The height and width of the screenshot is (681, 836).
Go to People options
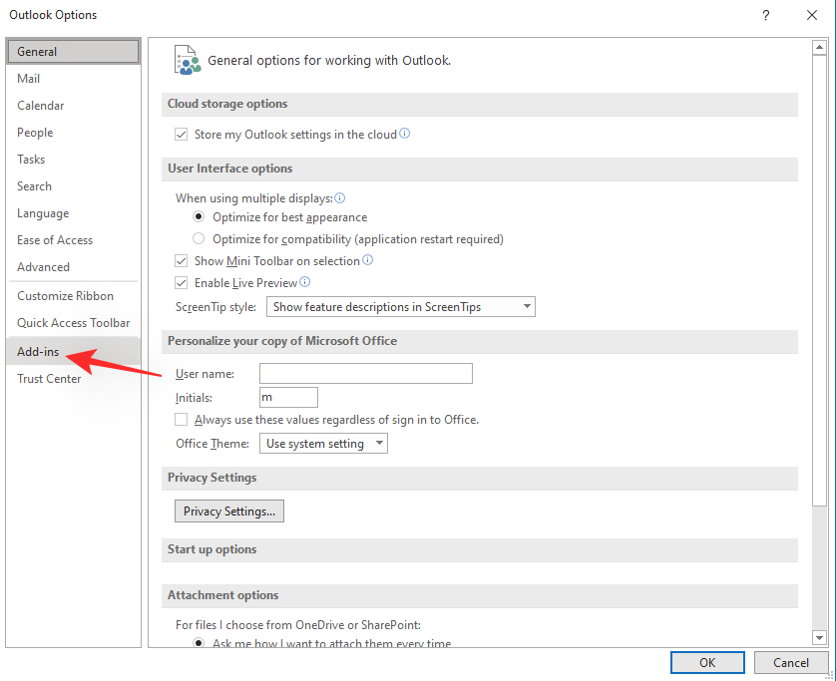[x=74, y=133]
